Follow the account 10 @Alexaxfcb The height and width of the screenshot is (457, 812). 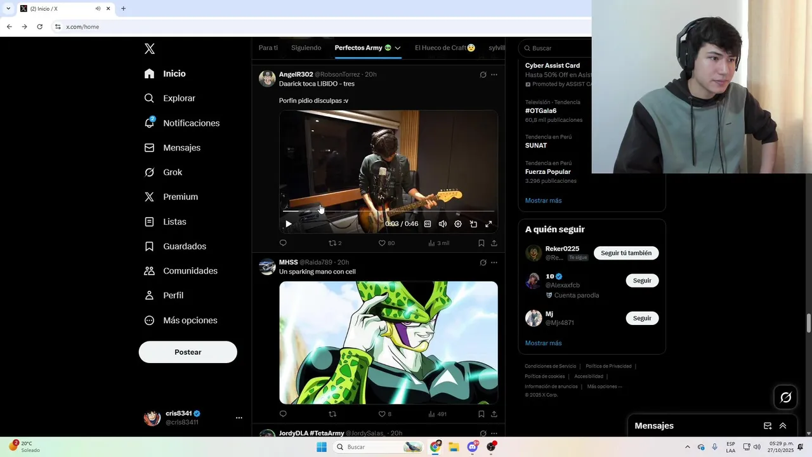click(642, 281)
